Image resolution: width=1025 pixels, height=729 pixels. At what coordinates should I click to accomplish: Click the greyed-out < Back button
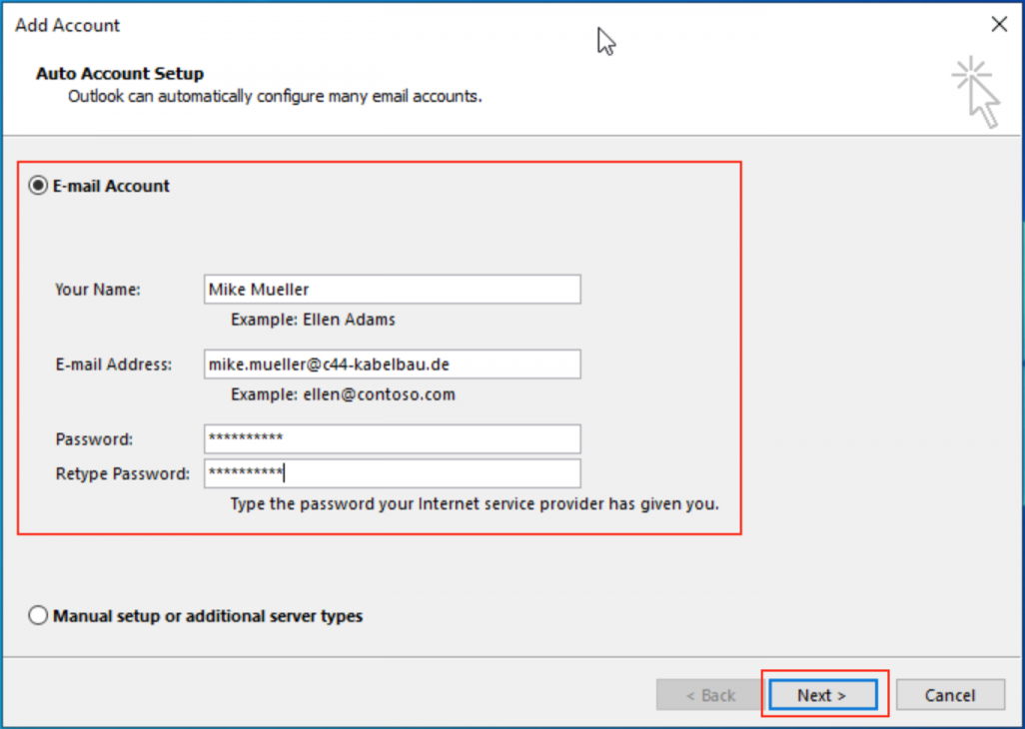[x=709, y=695]
